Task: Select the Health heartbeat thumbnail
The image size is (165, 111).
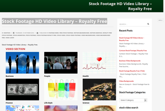Action: click(x=99, y=63)
